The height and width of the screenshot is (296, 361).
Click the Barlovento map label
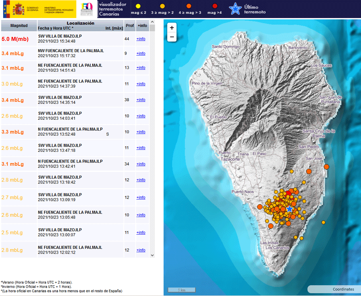tap(298, 48)
